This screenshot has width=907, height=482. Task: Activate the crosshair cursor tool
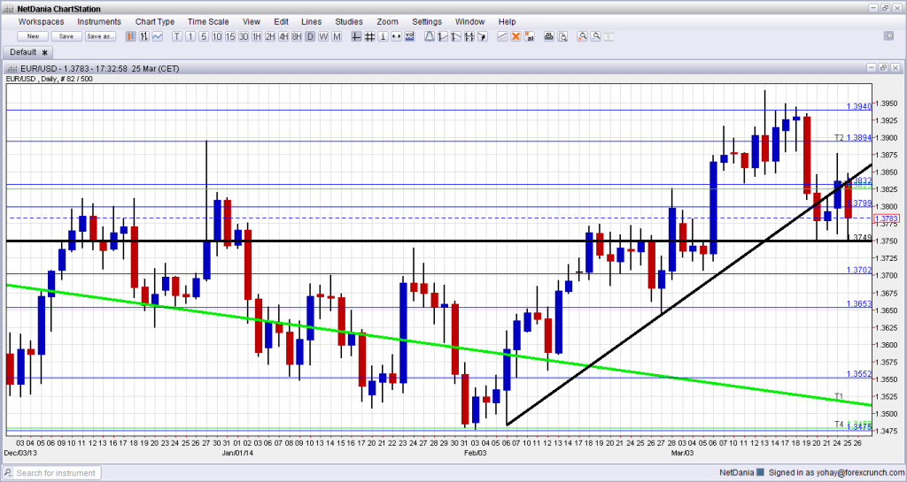[355, 36]
